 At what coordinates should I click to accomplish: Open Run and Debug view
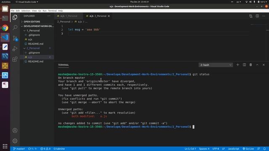(15, 49)
